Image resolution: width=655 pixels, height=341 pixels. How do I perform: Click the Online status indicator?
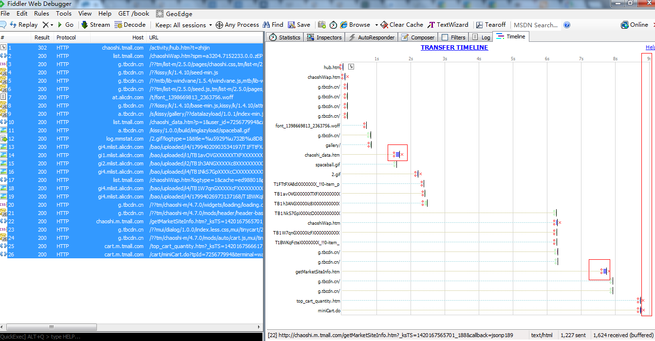(635, 25)
